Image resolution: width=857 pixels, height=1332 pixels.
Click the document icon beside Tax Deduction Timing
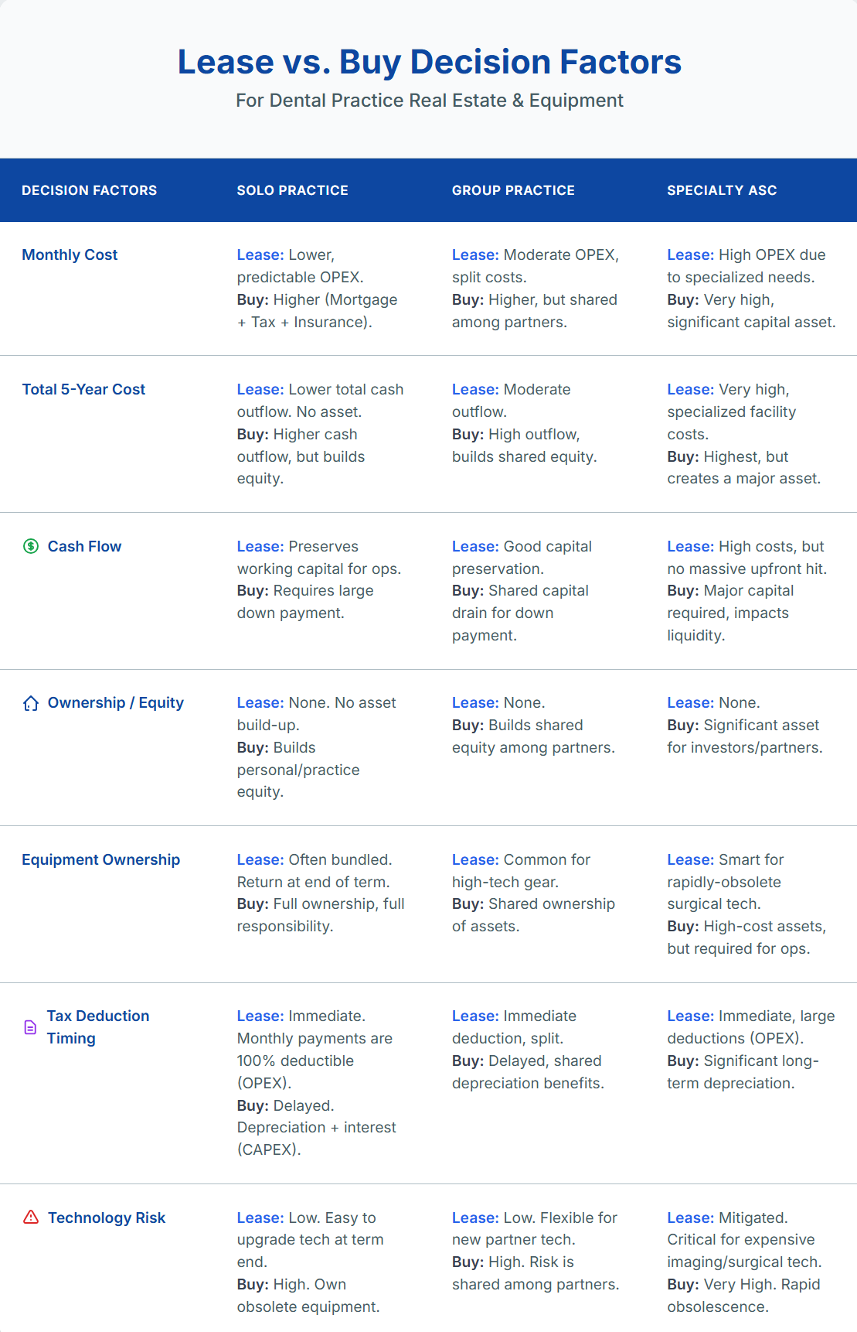(31, 1027)
